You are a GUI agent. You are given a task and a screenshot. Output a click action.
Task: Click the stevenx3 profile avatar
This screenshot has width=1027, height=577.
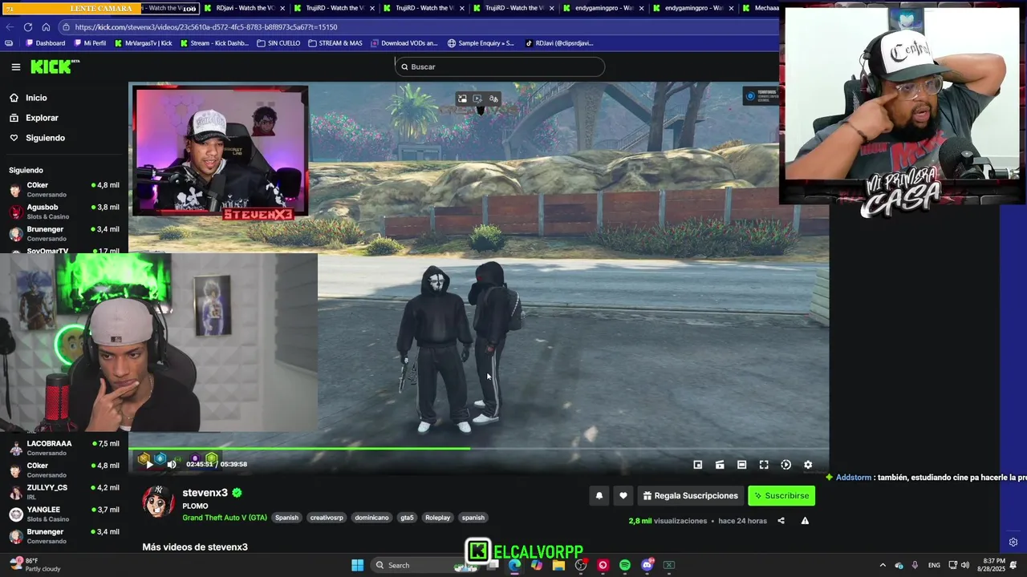point(159,502)
